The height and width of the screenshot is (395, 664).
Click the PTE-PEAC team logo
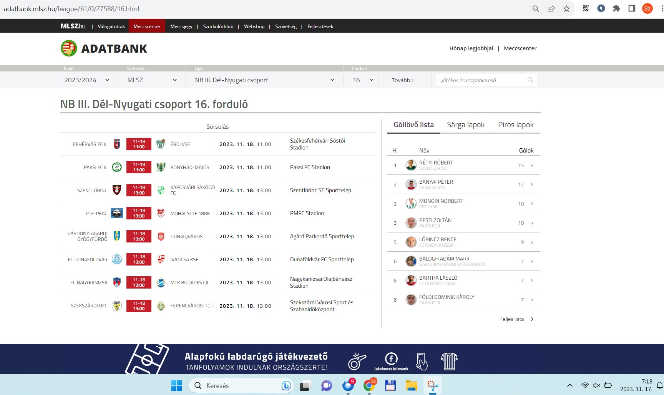coord(117,213)
